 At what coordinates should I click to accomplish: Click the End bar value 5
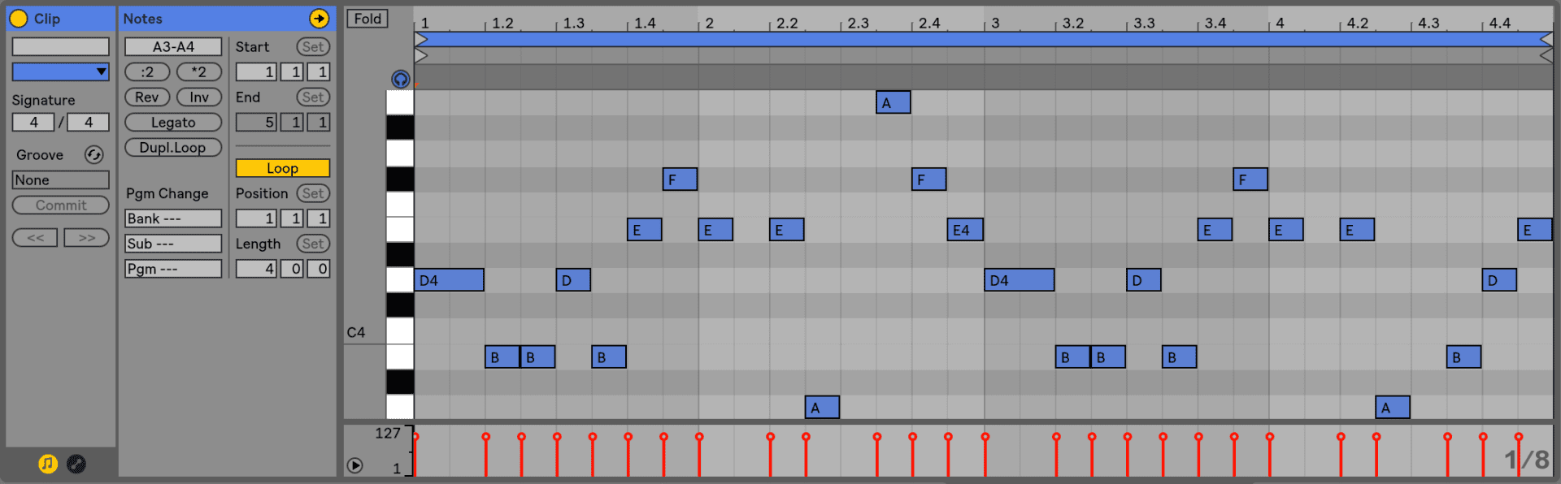pos(257,122)
